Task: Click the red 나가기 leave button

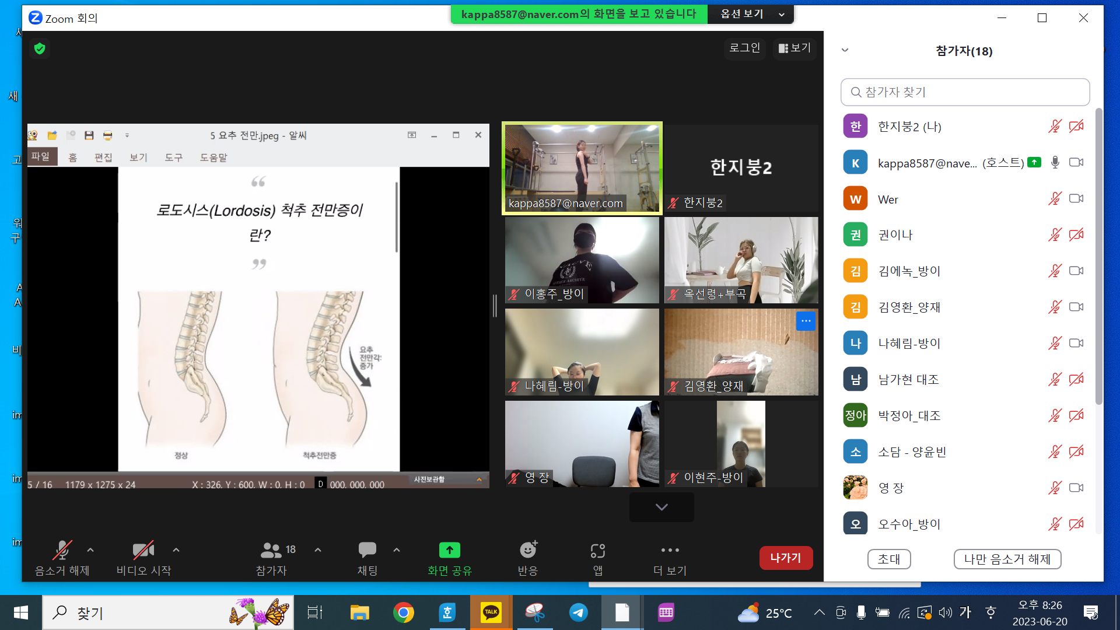Action: point(785,558)
